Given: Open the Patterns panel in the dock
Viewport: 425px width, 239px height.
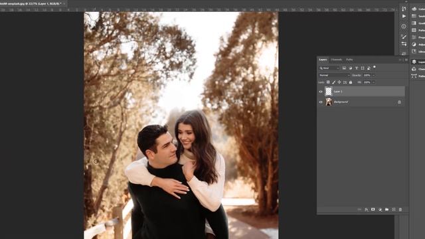Looking at the screenshot, I should pyautogui.click(x=418, y=31).
